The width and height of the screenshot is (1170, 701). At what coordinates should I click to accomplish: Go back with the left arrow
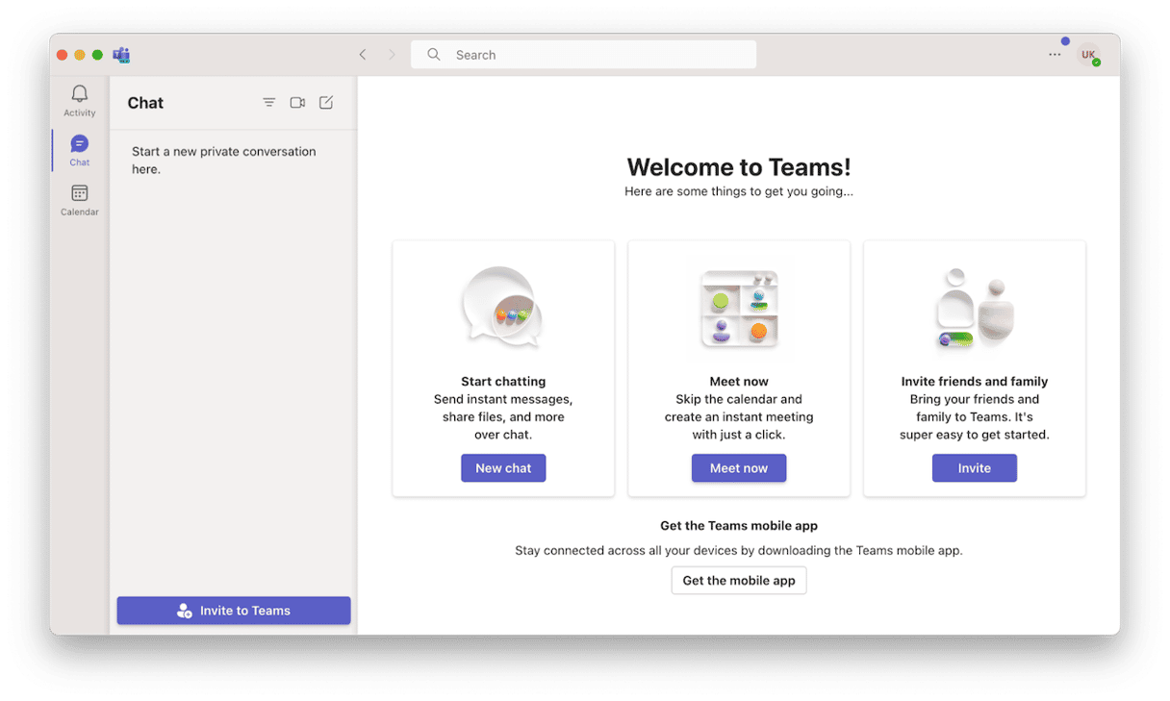coord(363,55)
